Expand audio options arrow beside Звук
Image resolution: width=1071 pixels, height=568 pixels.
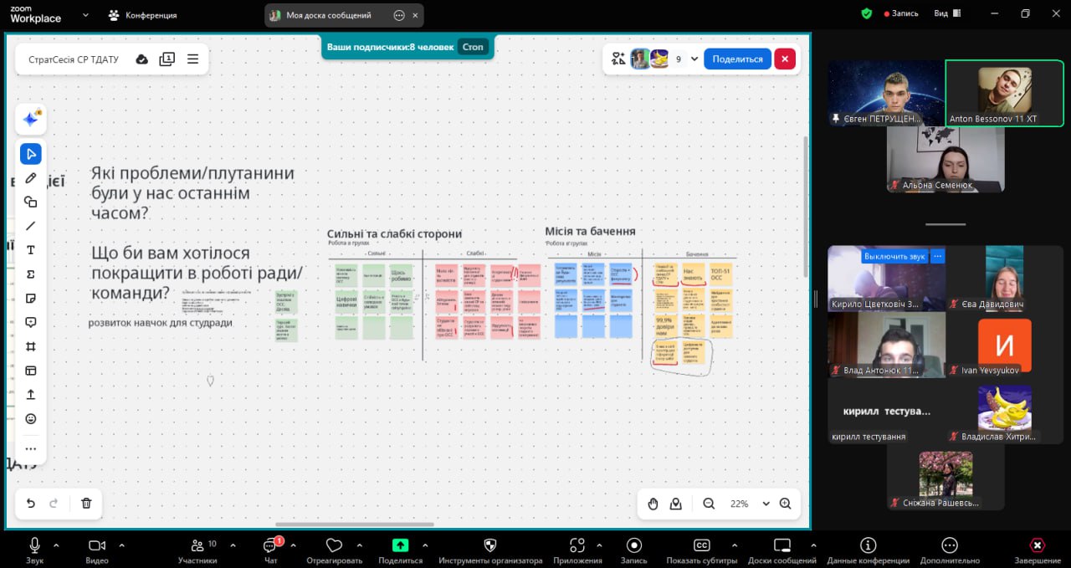coord(57,545)
